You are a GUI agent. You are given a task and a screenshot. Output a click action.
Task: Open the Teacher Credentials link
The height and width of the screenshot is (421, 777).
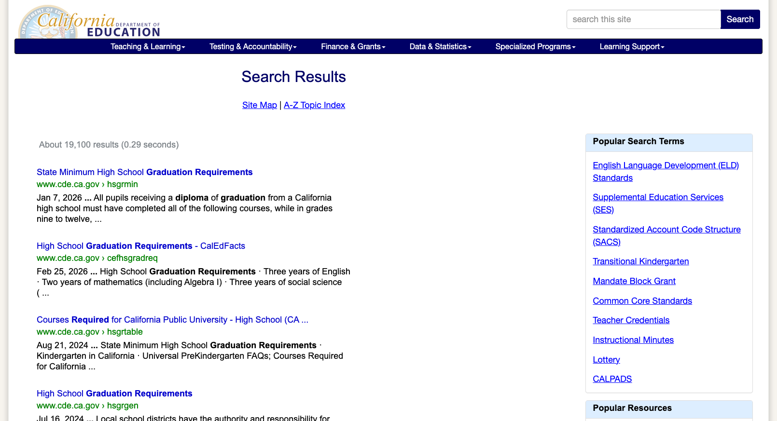click(x=631, y=320)
